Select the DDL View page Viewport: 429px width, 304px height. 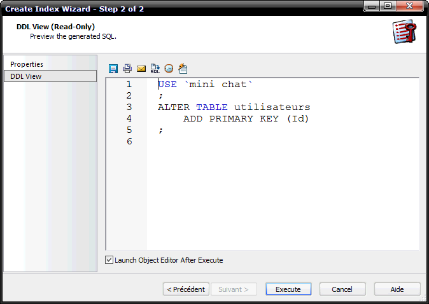[x=26, y=76]
